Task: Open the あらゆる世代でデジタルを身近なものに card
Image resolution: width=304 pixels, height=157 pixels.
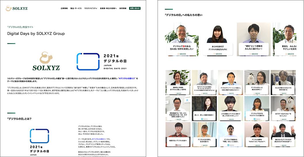Action: click(x=218, y=39)
